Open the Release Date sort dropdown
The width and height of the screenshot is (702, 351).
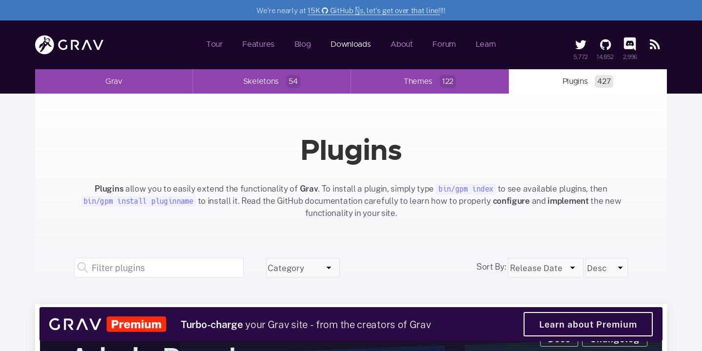[x=545, y=268]
